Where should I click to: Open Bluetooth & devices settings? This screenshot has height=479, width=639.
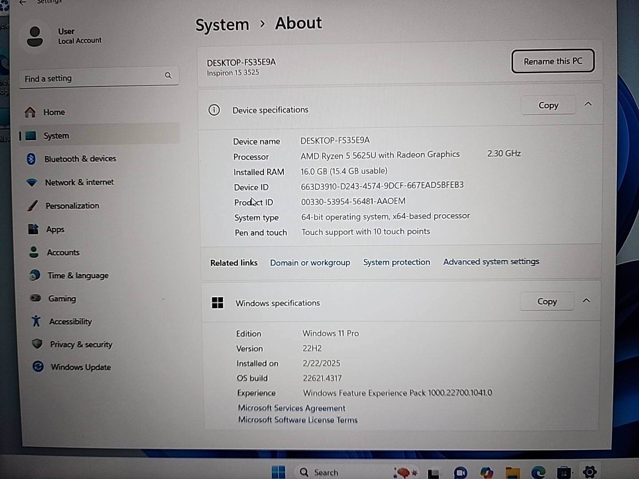coord(99,159)
